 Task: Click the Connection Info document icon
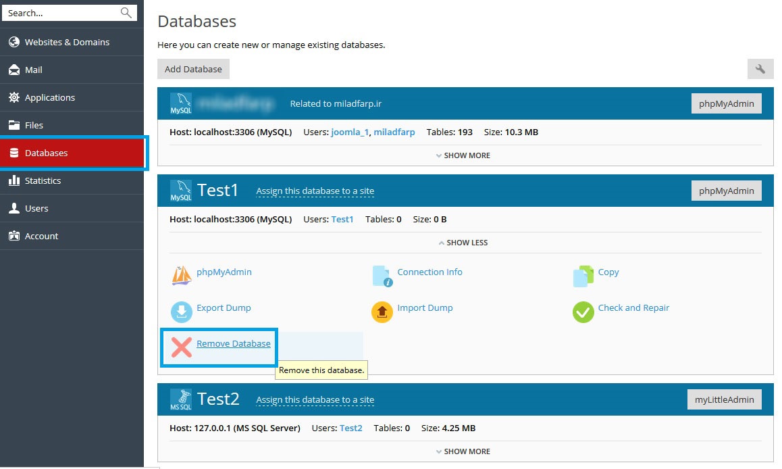coord(382,276)
